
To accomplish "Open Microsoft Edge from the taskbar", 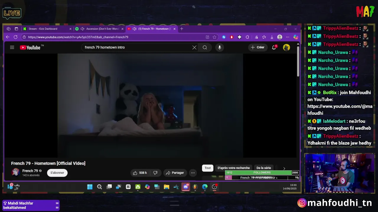I will click(205, 187).
